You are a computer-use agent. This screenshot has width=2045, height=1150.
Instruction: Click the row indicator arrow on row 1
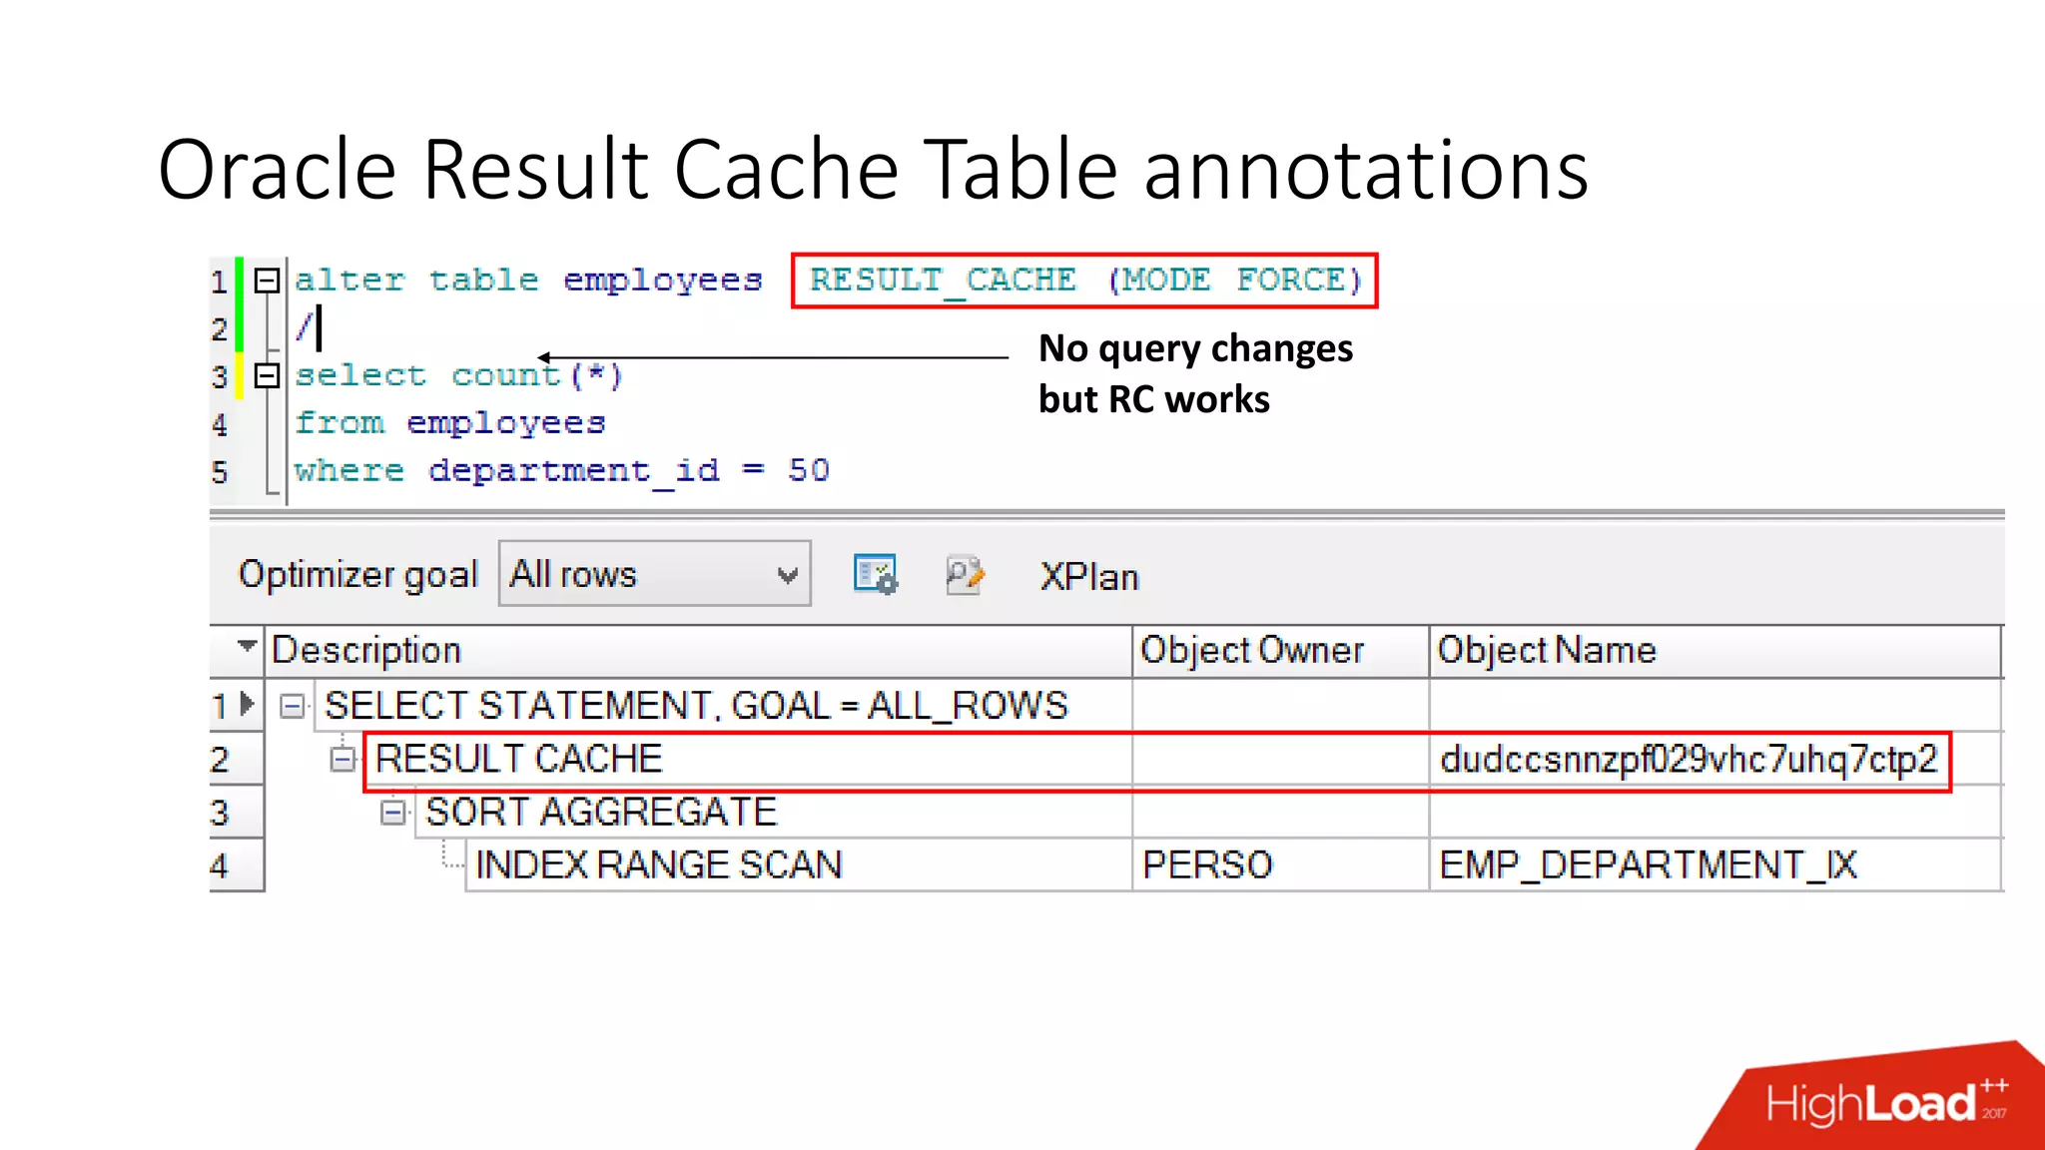[x=248, y=705]
